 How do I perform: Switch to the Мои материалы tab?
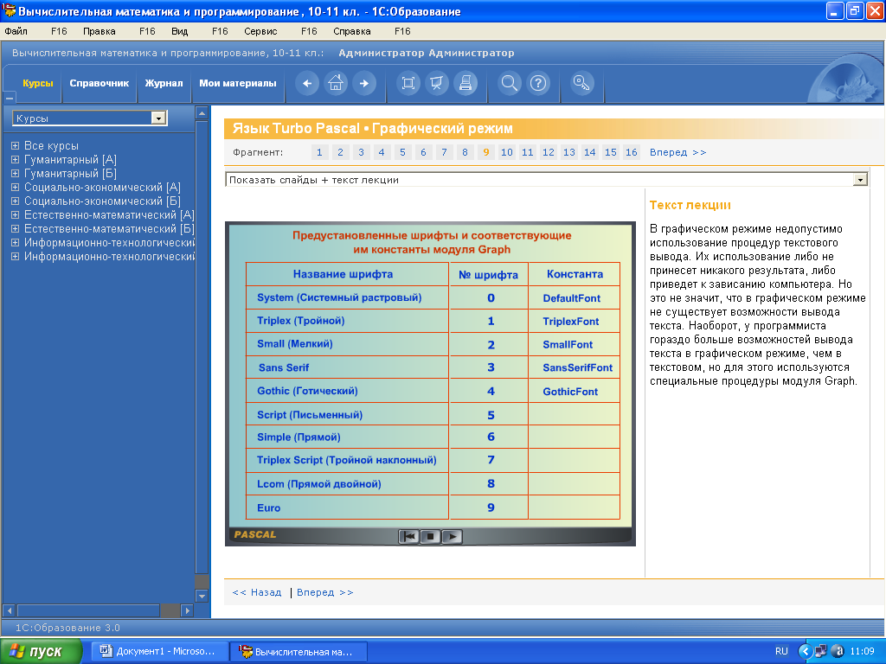click(x=238, y=83)
